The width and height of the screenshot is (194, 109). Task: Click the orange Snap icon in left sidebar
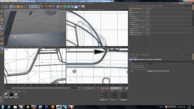pyautogui.click(x=2, y=44)
